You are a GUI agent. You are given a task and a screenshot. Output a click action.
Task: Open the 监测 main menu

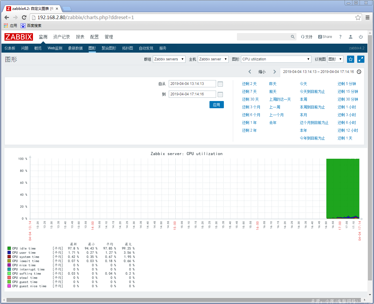[x=43, y=37]
